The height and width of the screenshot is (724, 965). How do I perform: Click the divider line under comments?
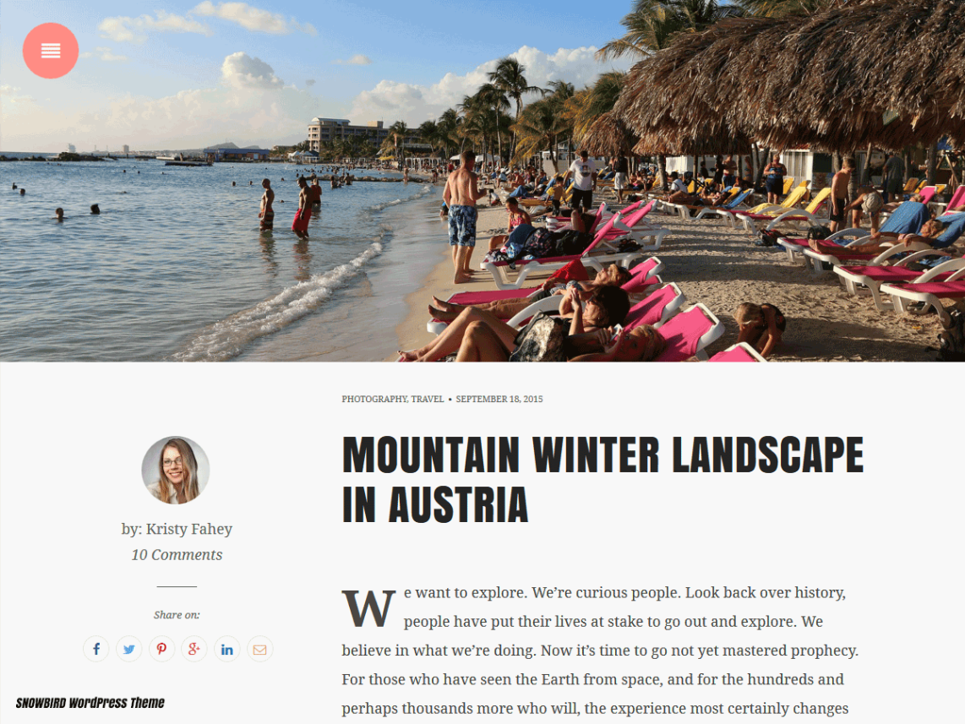(x=177, y=587)
